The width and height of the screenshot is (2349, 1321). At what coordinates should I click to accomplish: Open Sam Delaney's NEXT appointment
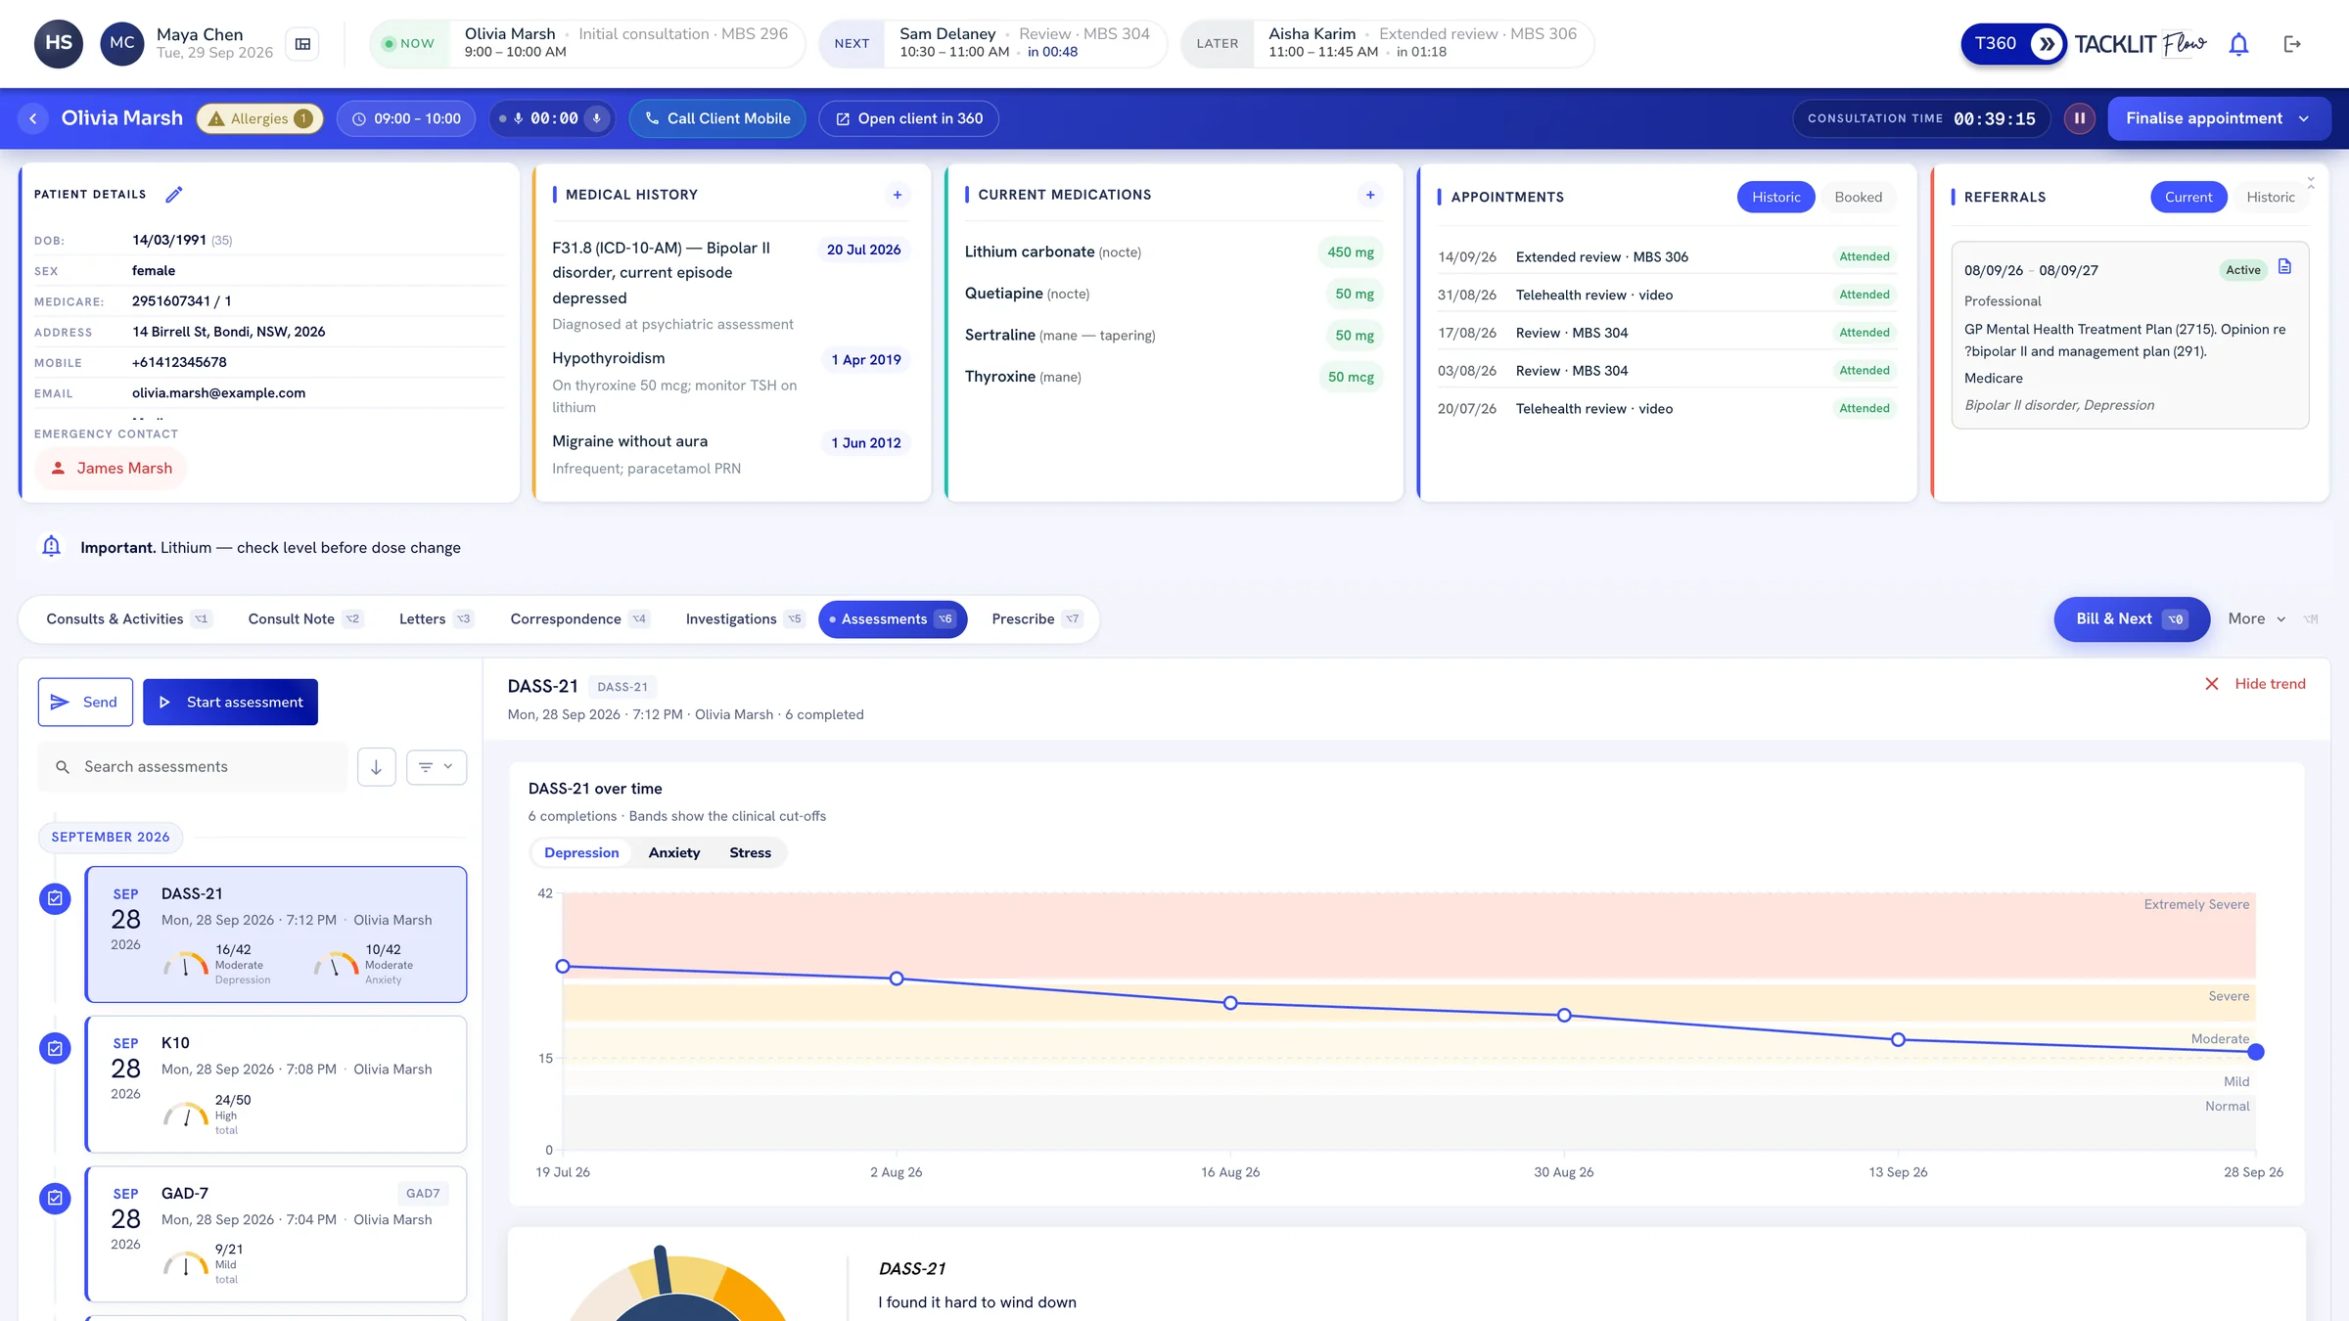[x=993, y=43]
